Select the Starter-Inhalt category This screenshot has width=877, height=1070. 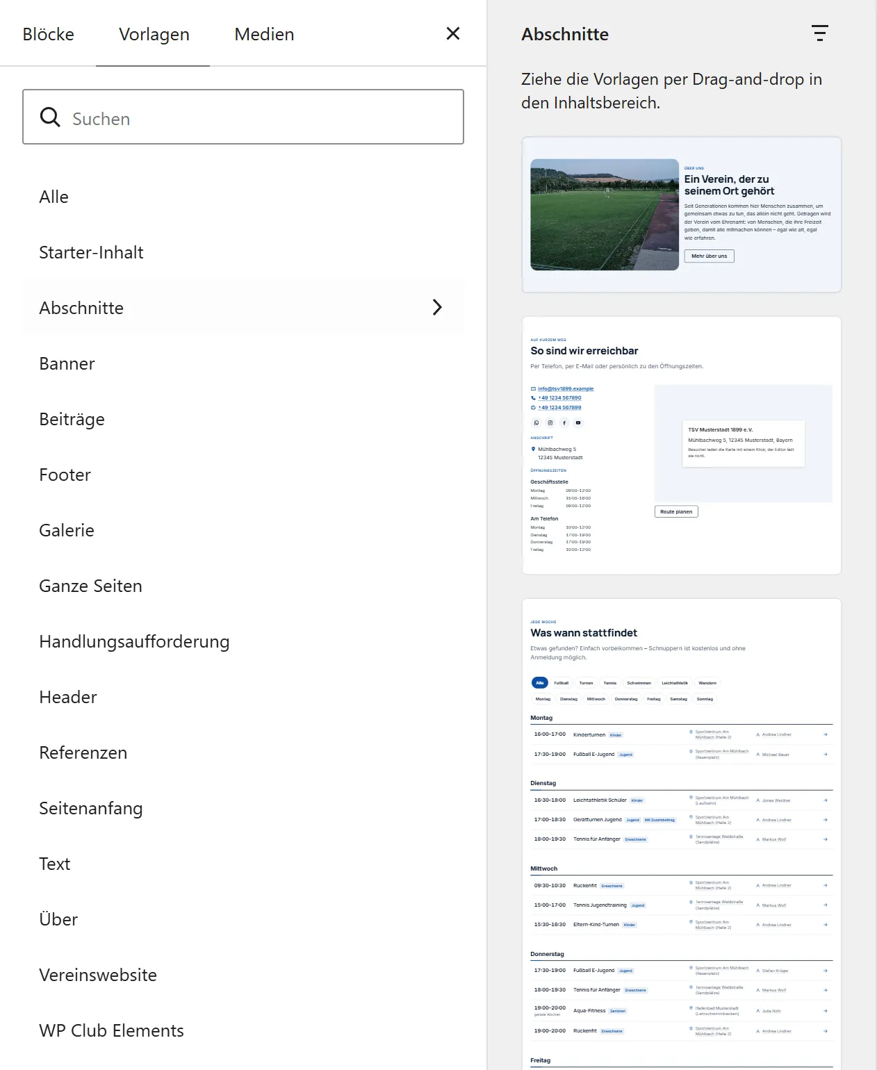(x=243, y=252)
